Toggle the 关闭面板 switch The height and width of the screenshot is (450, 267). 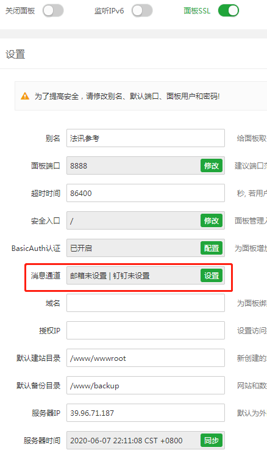point(53,11)
